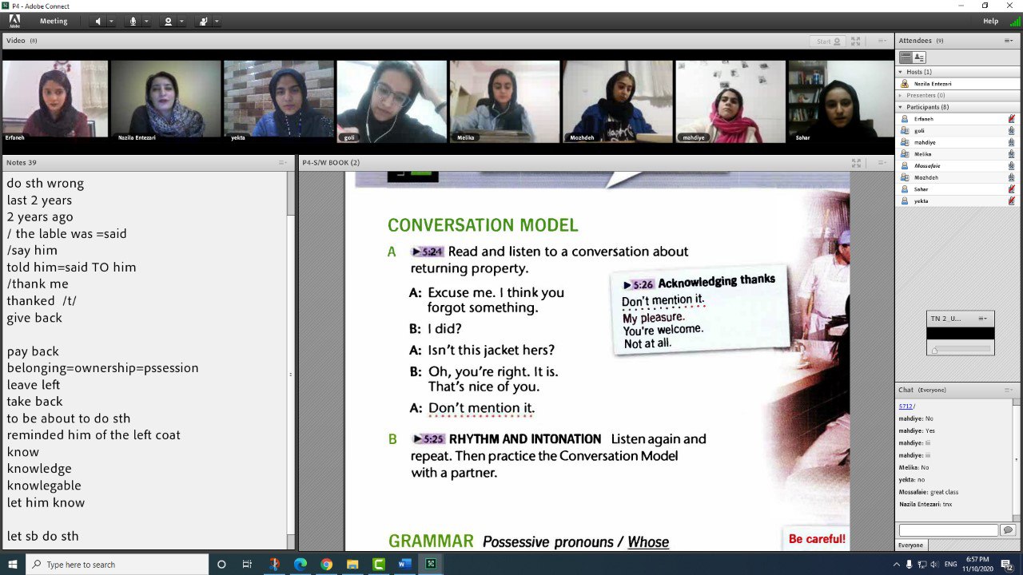Toggle Erfaneh's muted microphone icon
This screenshot has width=1023, height=575.
tap(1011, 119)
